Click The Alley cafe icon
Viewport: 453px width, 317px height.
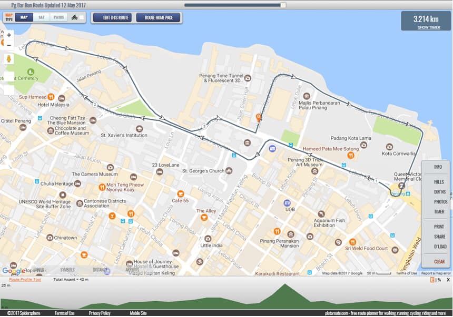click(x=204, y=217)
